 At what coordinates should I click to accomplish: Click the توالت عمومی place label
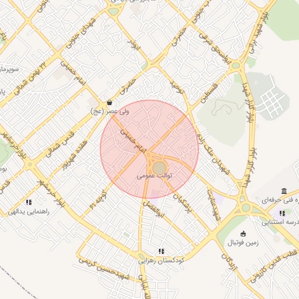tap(155, 176)
